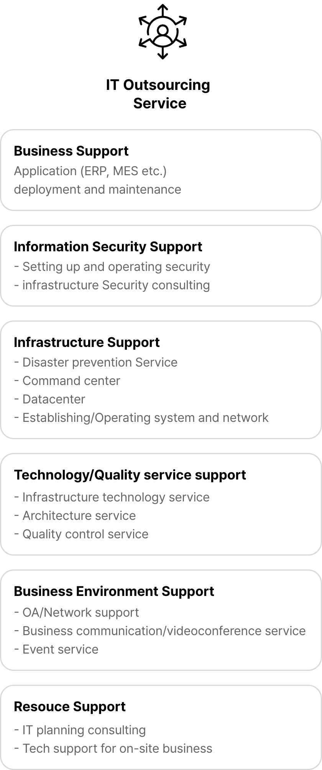Image resolution: width=322 pixels, height=770 pixels.
Task: Select Establishing/Operating system and network
Action: tap(141, 418)
